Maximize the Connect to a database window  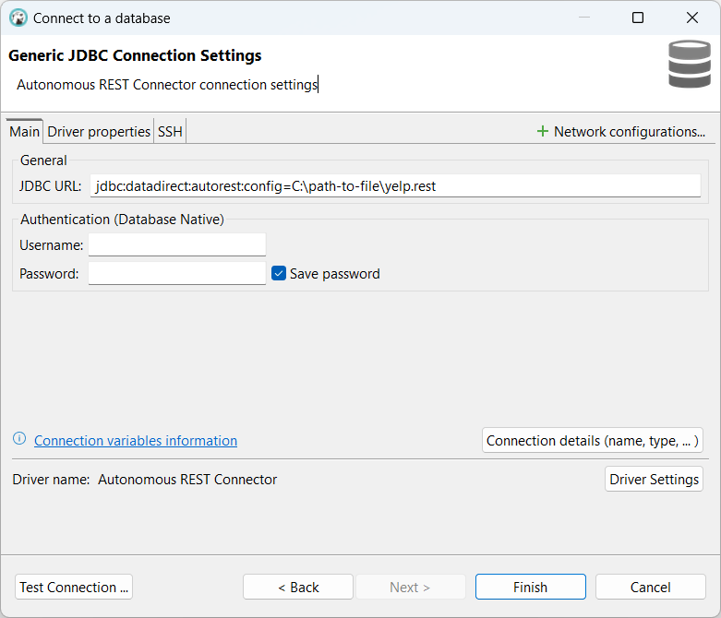[x=637, y=18]
